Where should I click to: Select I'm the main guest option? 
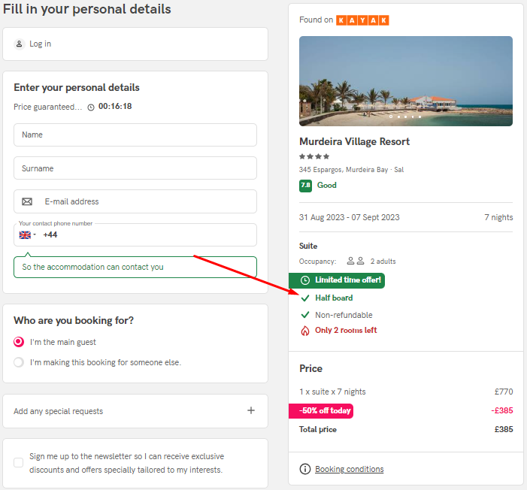tap(19, 342)
